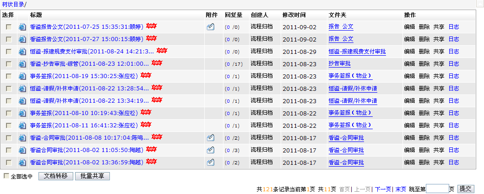Click the attachment icon for first 香溢报告公文 row

[x=210, y=27]
